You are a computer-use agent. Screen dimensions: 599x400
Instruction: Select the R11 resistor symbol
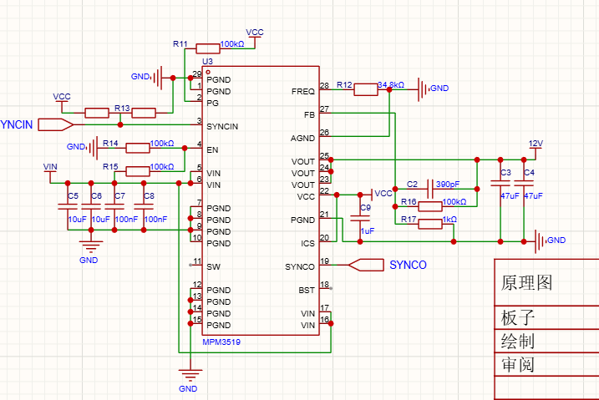pyautogui.click(x=207, y=48)
